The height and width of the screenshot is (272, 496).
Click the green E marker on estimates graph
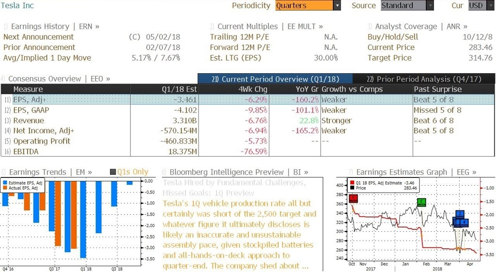tap(421, 202)
